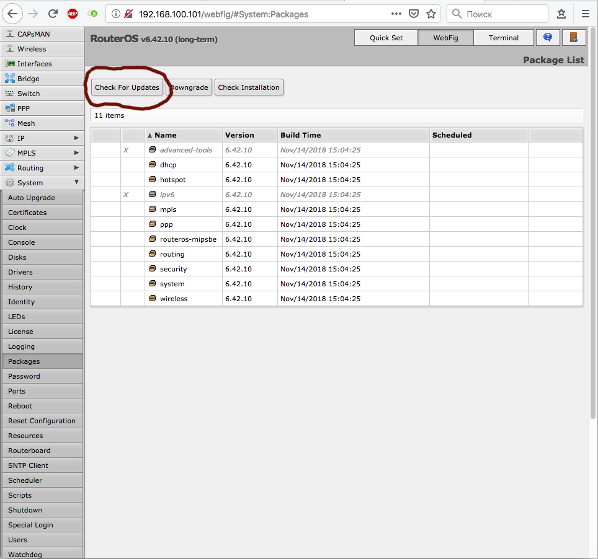Open SNTP Client under System
598x559 pixels.
coord(42,465)
